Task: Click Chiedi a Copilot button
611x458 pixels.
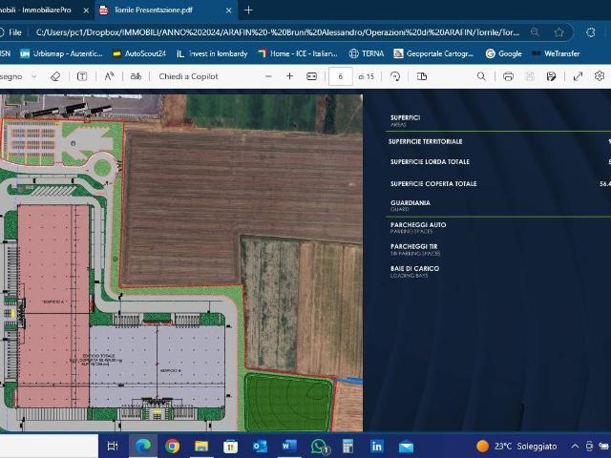Action: pos(189,76)
